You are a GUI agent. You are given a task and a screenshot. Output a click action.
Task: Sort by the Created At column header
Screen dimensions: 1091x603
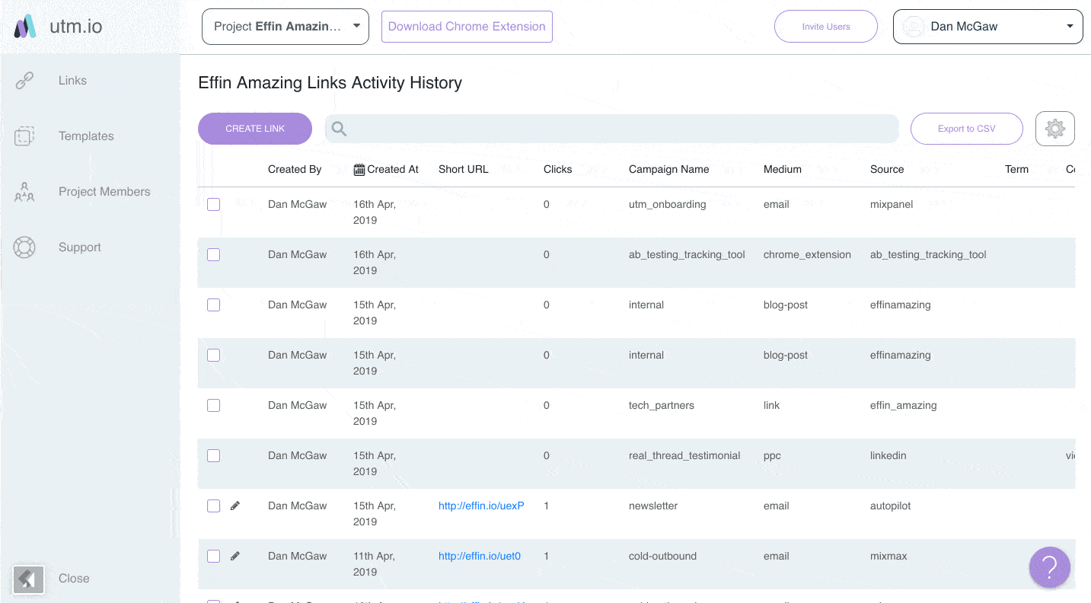click(x=393, y=169)
